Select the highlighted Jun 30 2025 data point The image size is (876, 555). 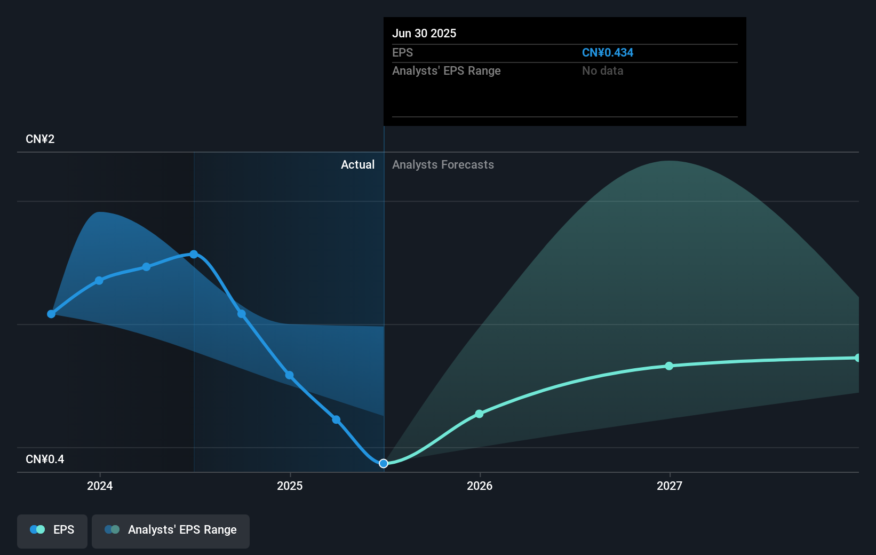coord(383,463)
